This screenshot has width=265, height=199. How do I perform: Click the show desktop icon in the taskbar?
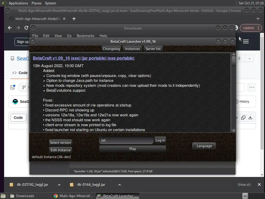pyautogui.click(x=3, y=196)
